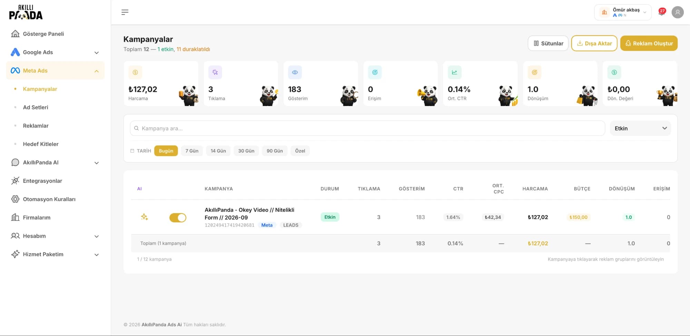The width and height of the screenshot is (690, 336).
Task: Click the calendar icon beside TARİH
Action: [132, 151]
